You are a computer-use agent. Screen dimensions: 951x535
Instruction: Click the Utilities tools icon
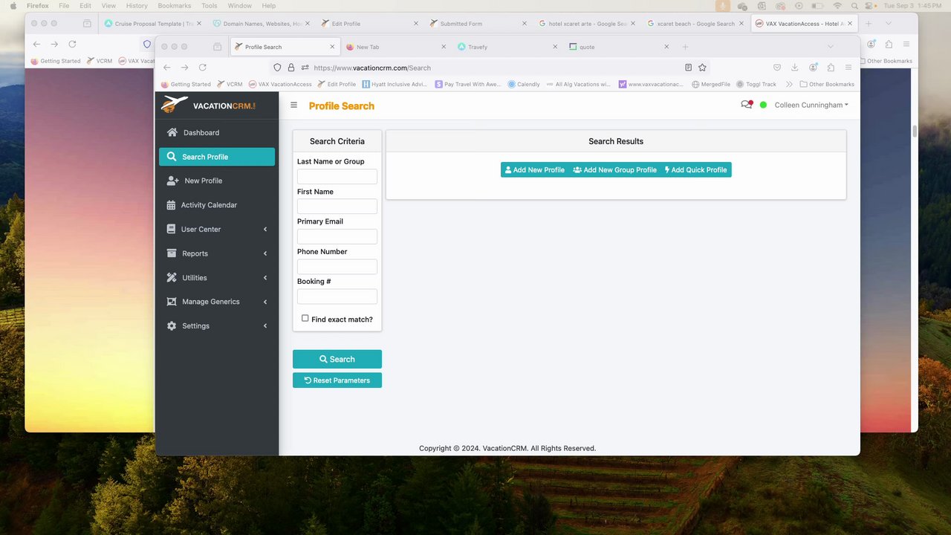pos(172,277)
